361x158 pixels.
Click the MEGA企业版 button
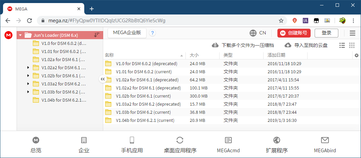pos(127,33)
